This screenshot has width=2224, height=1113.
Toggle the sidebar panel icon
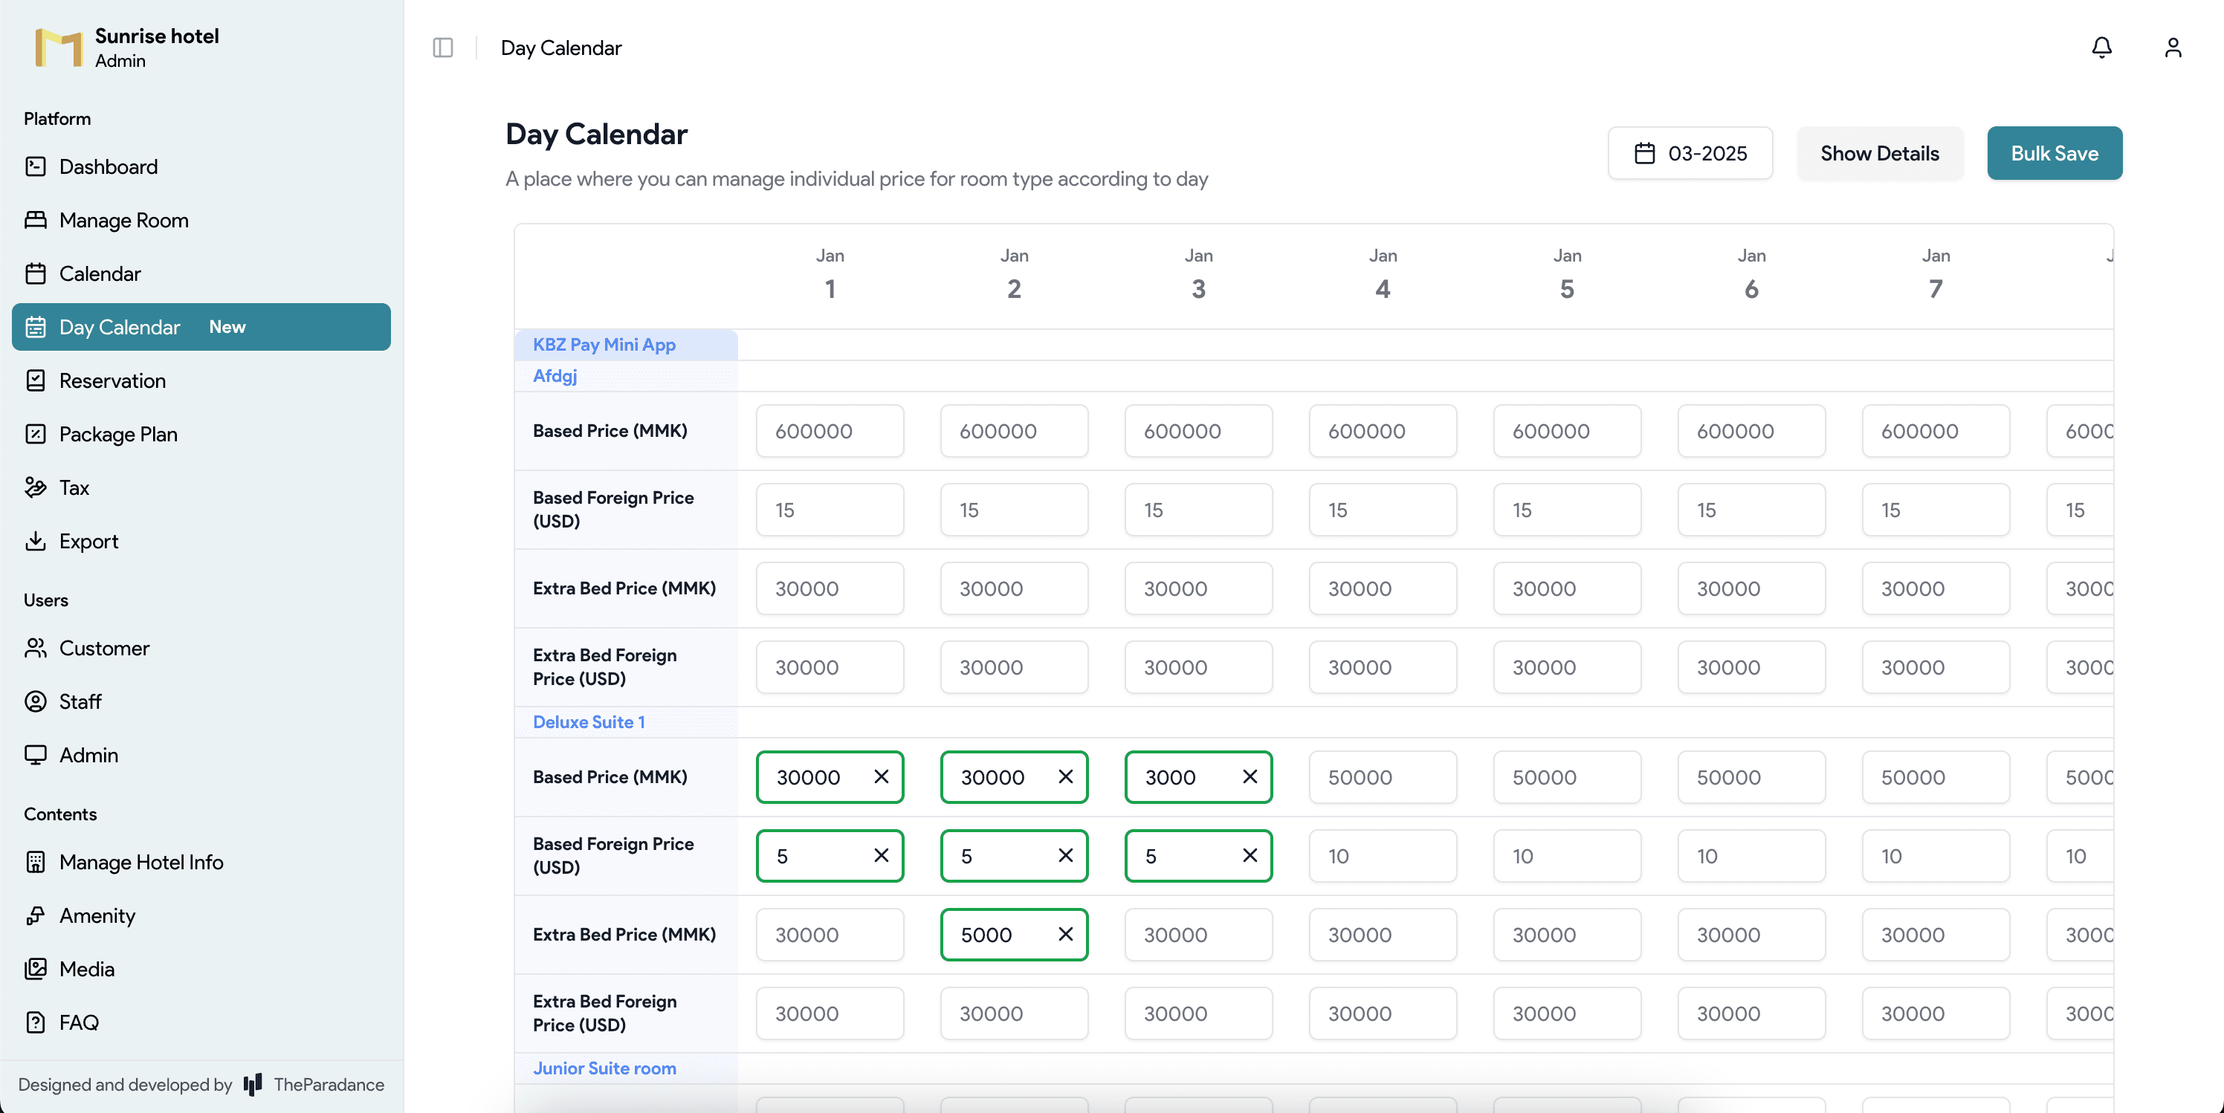(443, 48)
